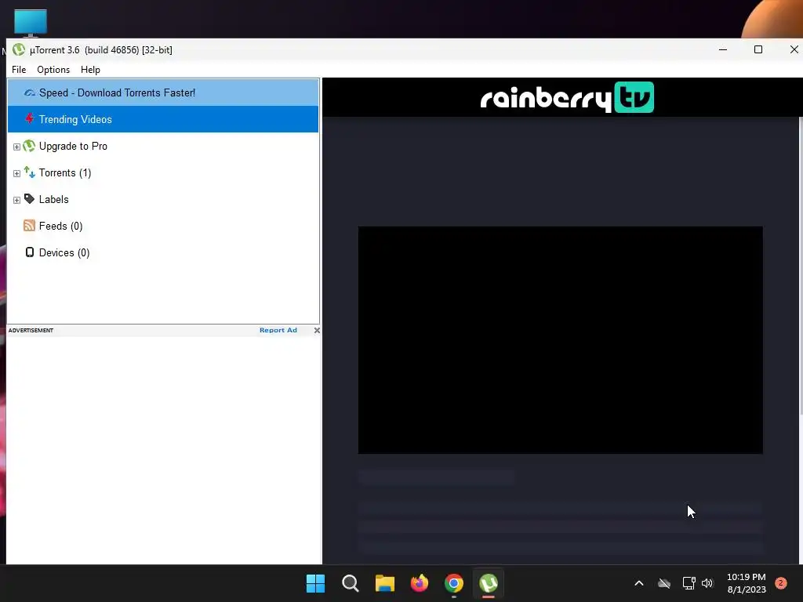The height and width of the screenshot is (602, 803).
Task: Open volume control tray icon
Action: 708,583
